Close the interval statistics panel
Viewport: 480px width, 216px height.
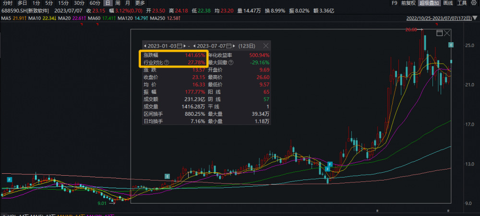[x=266, y=46]
